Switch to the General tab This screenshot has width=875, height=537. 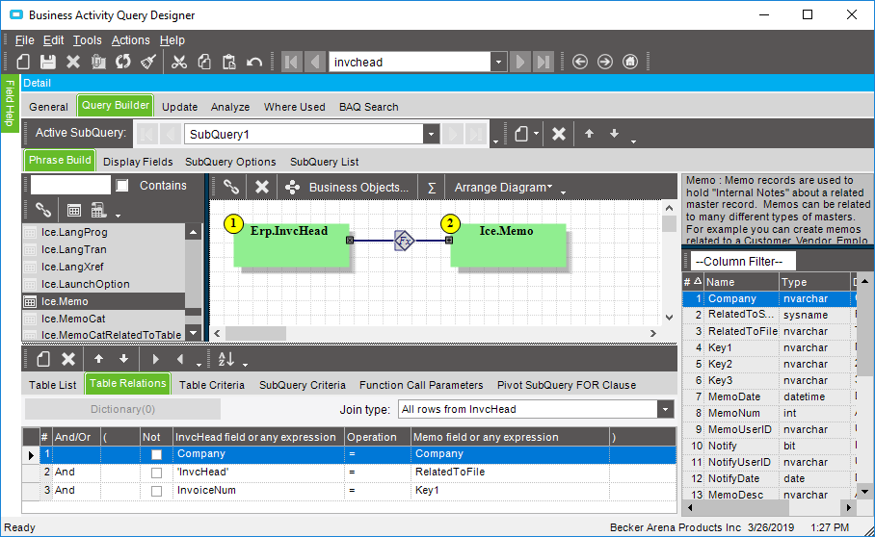pyautogui.click(x=48, y=107)
